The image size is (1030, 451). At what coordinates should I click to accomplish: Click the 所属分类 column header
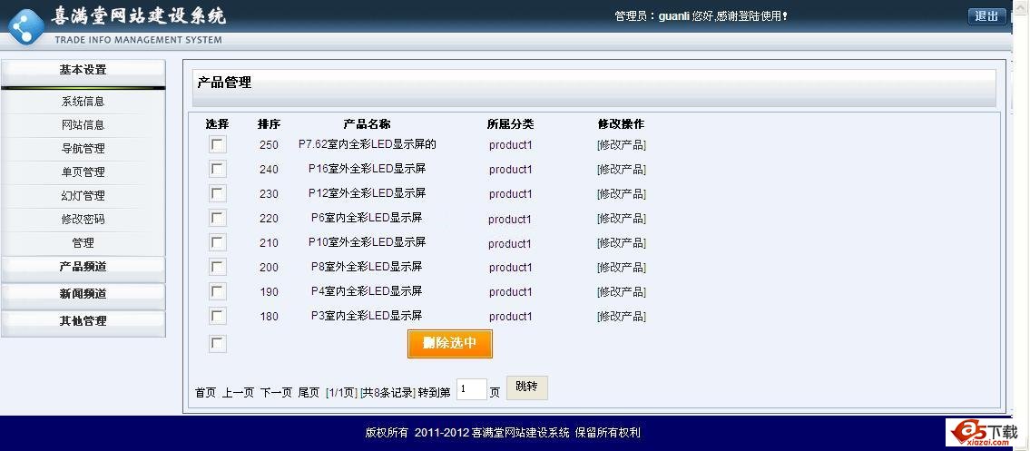click(510, 124)
